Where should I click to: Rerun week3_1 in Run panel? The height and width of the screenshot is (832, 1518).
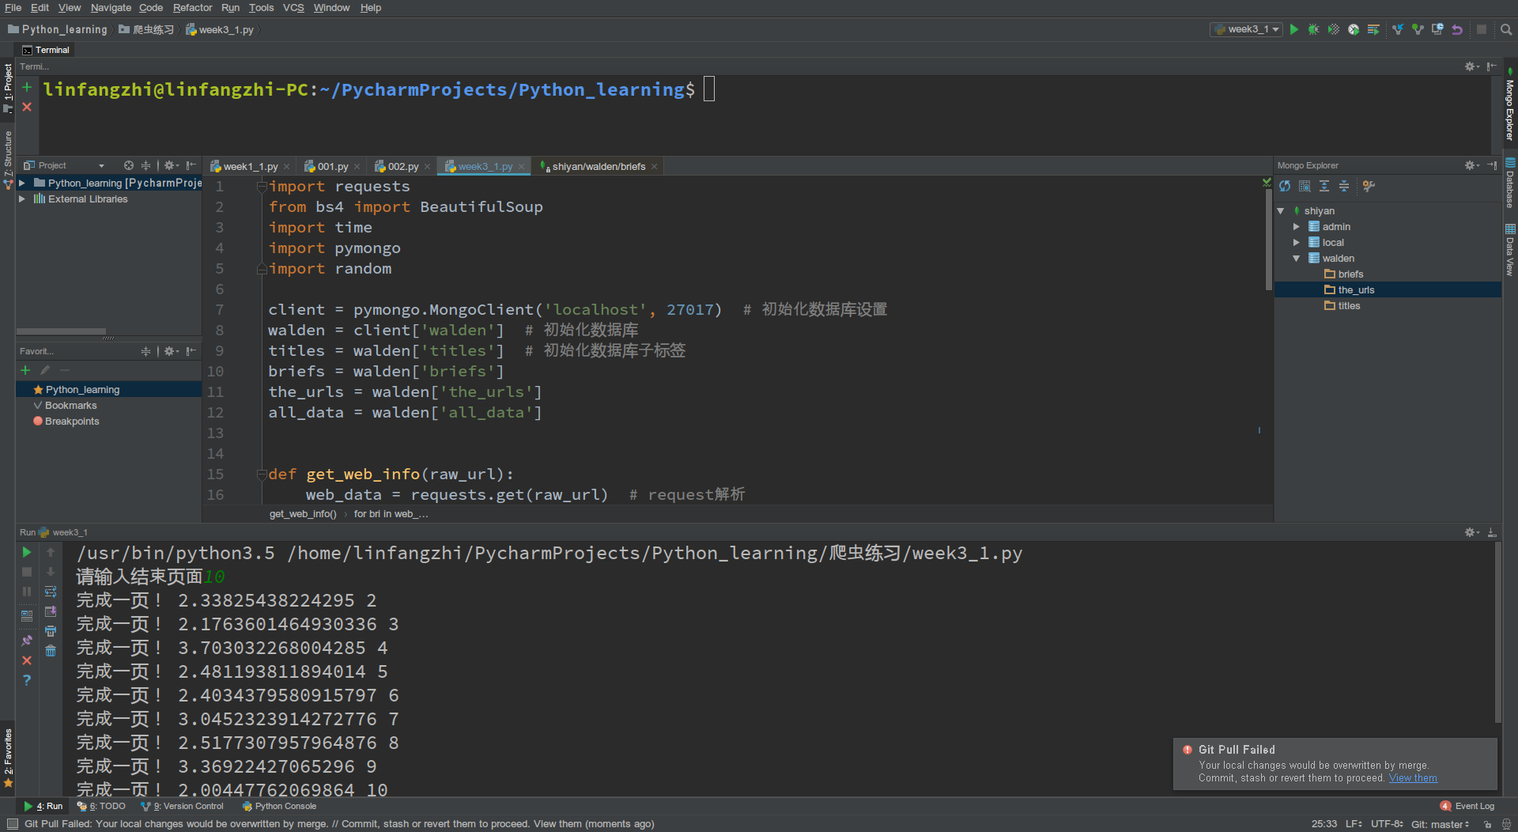tap(27, 552)
